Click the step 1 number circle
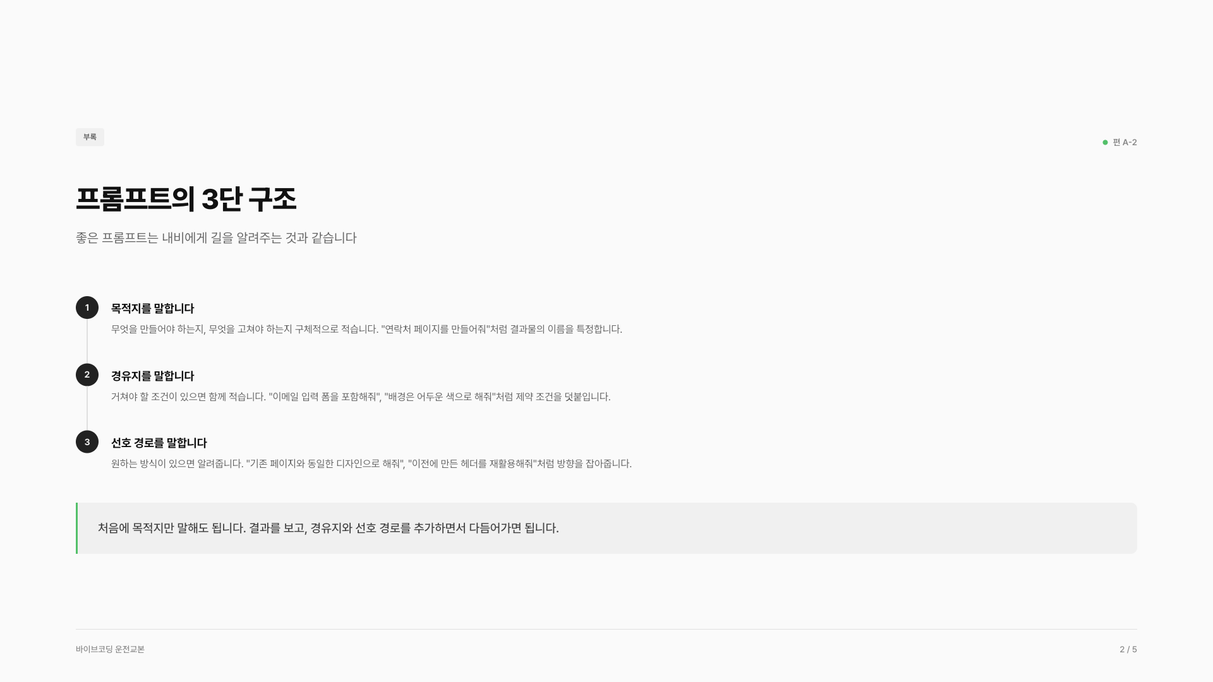 click(x=87, y=308)
